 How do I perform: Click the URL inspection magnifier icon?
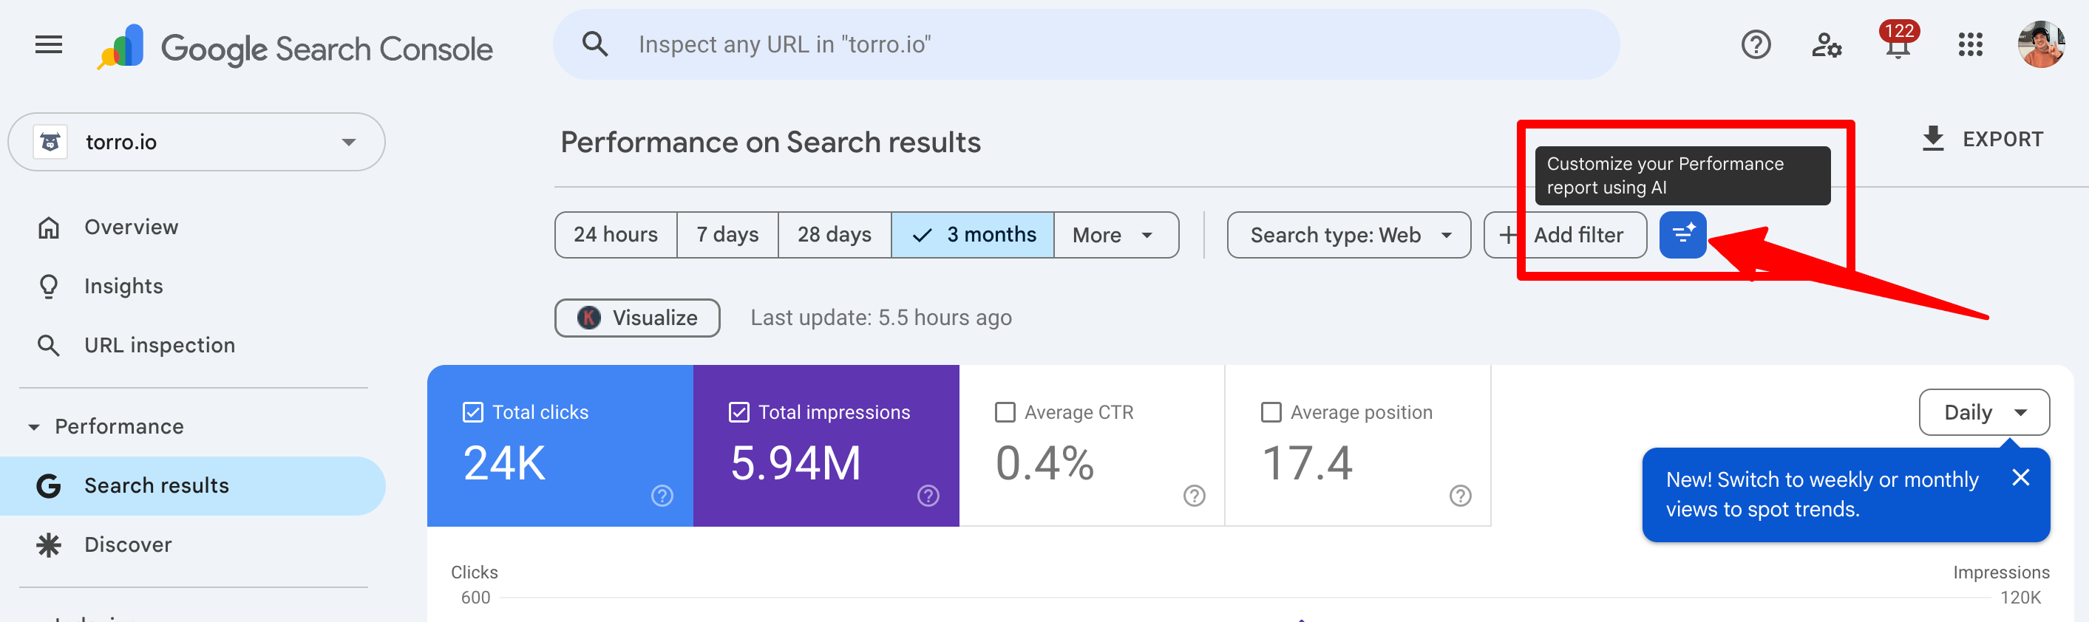coord(49,346)
